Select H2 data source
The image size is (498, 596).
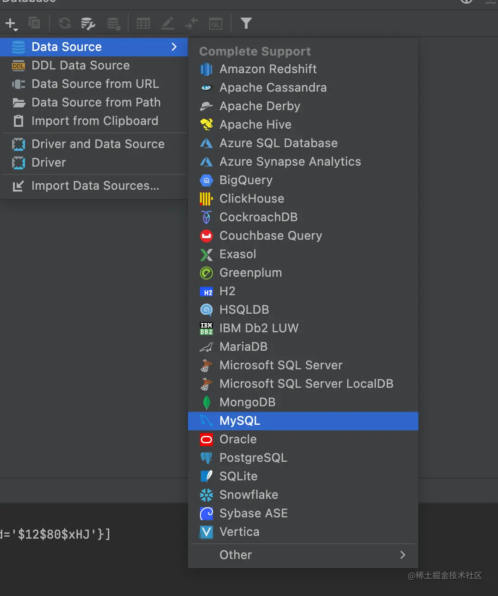coord(303,291)
